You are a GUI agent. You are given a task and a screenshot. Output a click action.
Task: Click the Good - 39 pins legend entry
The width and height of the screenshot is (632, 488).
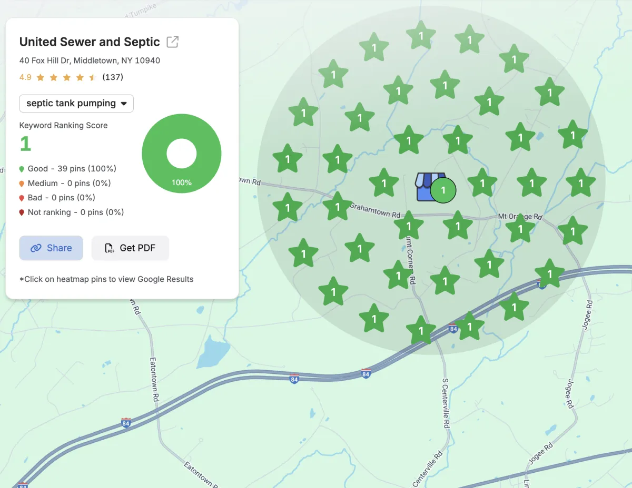68,169
